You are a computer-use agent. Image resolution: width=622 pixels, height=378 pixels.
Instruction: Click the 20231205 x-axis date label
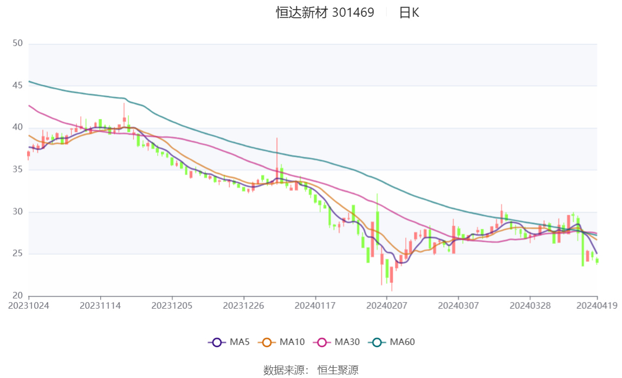point(172,306)
